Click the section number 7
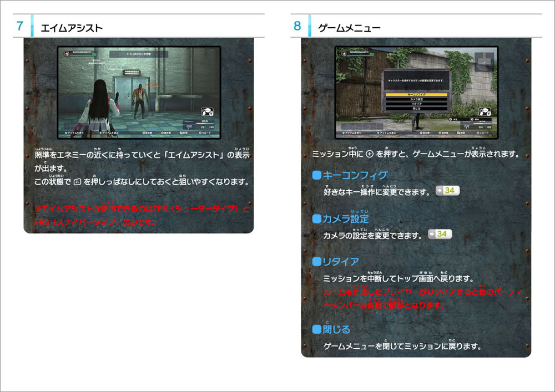Image resolution: width=555 pixels, height=392 pixels. point(20,26)
